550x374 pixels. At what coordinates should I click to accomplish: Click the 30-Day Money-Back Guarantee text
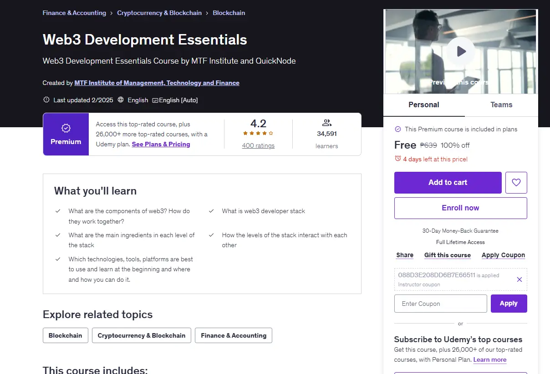[460, 231]
